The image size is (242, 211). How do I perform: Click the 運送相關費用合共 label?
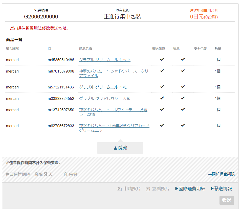pos(204,10)
